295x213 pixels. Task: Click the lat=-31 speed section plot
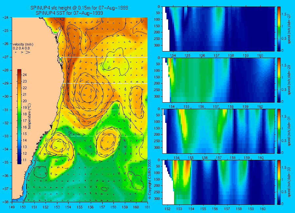218,131
